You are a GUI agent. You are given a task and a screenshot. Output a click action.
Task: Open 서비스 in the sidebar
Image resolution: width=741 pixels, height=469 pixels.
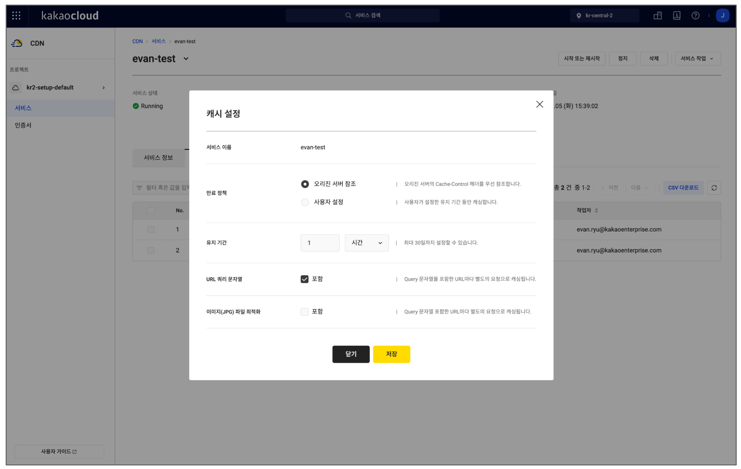[x=60, y=108]
